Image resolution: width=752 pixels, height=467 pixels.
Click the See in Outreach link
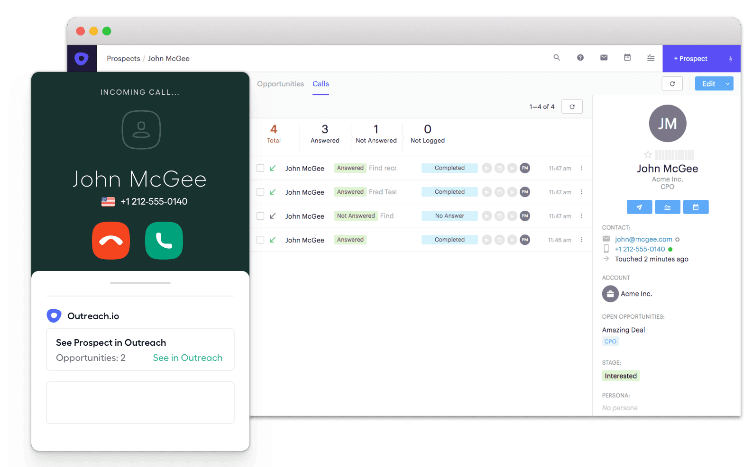[x=187, y=358]
